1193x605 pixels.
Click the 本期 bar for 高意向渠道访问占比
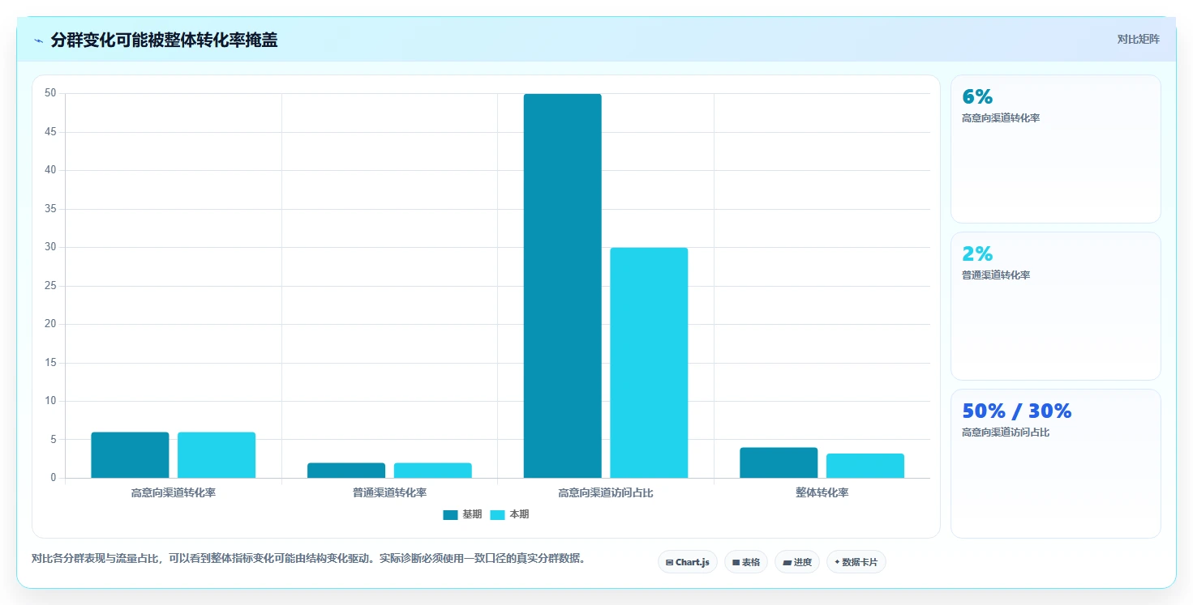[x=649, y=363]
